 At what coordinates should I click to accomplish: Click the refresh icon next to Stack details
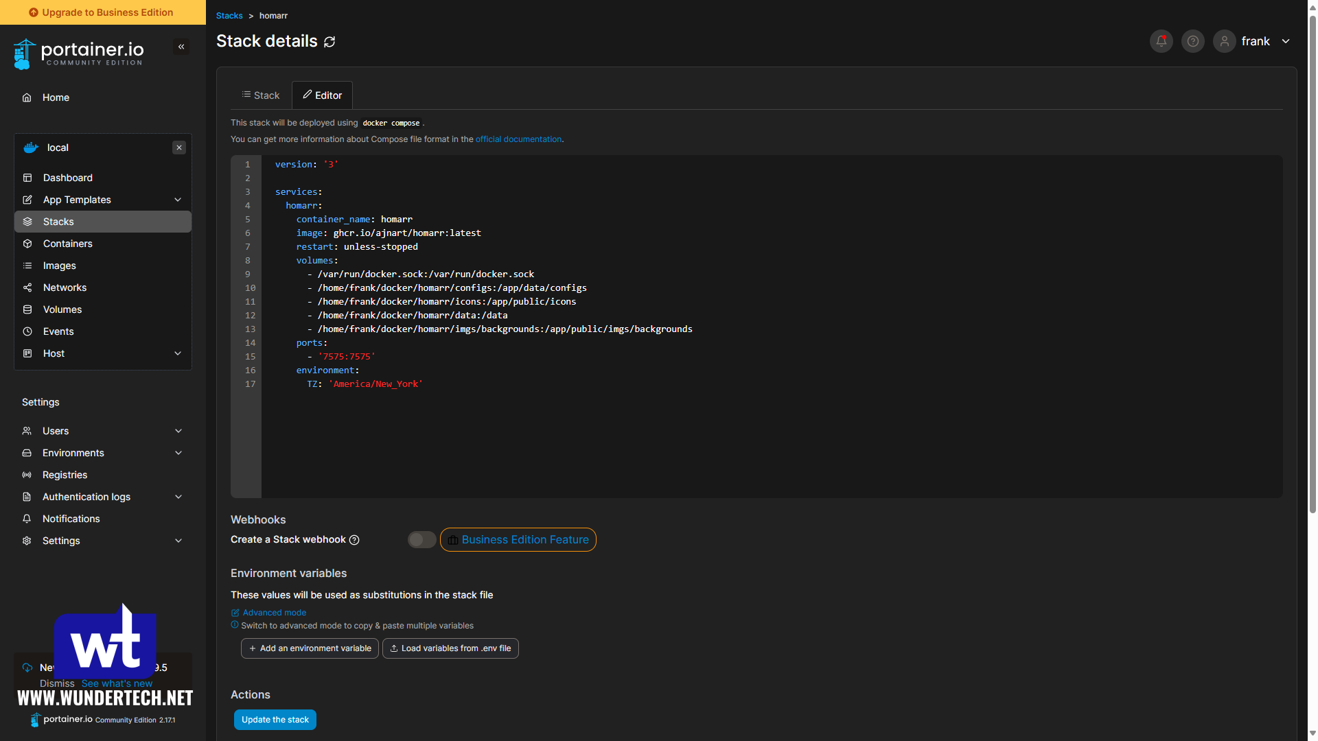(329, 40)
